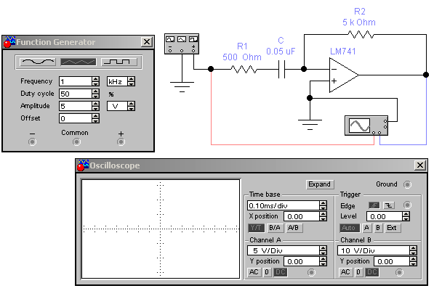Select rising edge trigger icon
Image resolution: width=434 pixels, height=291 pixels.
pos(374,205)
